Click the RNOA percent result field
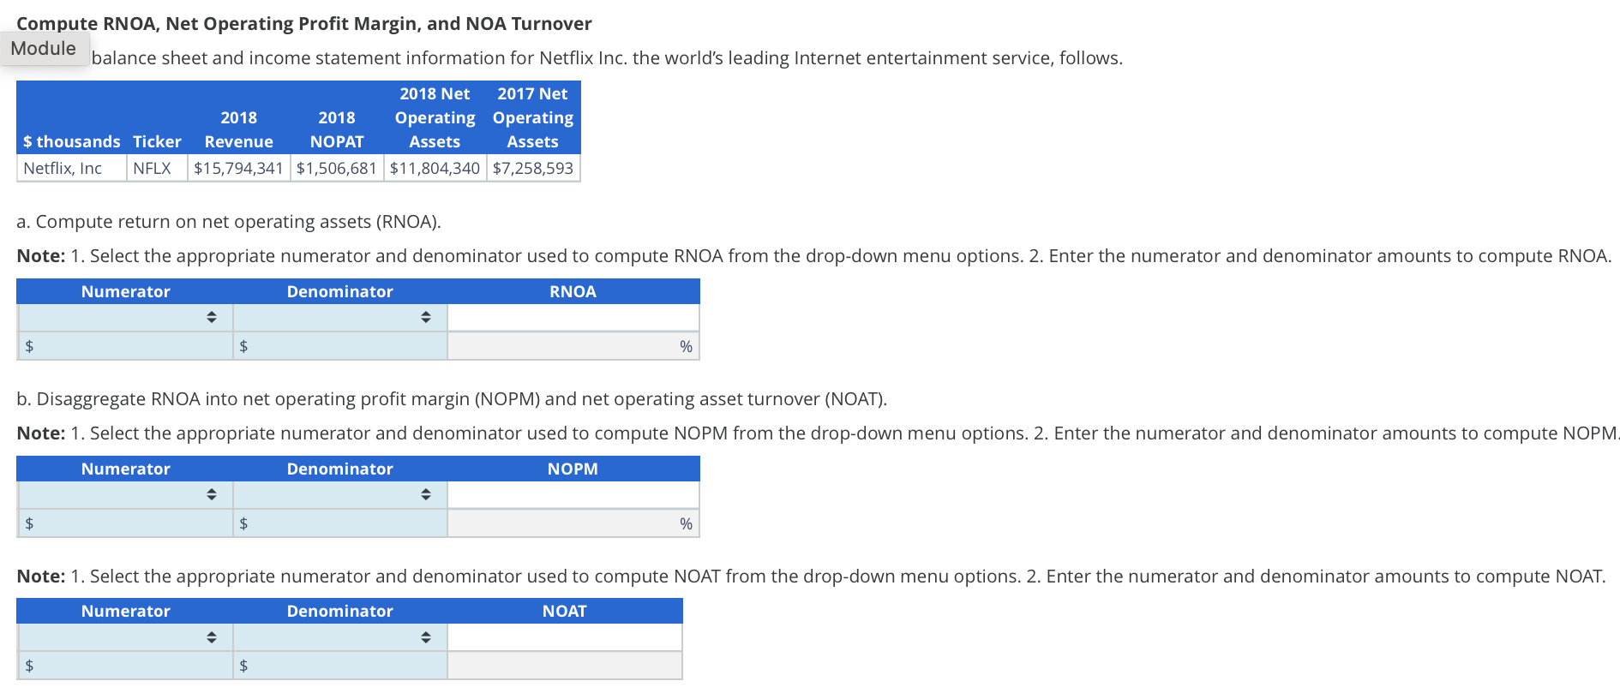 coord(573,346)
